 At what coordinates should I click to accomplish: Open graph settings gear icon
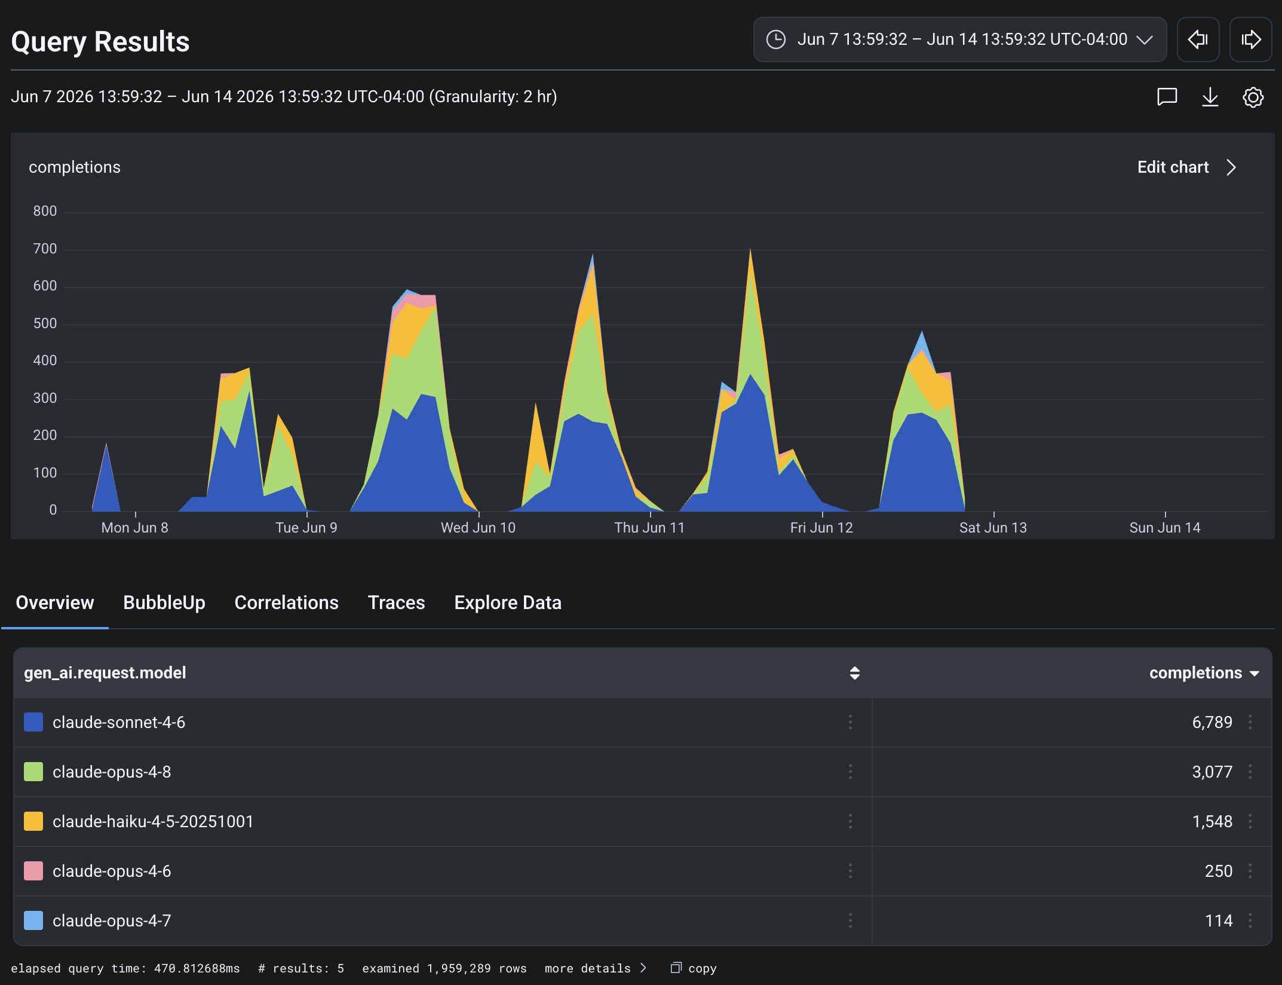coord(1253,97)
